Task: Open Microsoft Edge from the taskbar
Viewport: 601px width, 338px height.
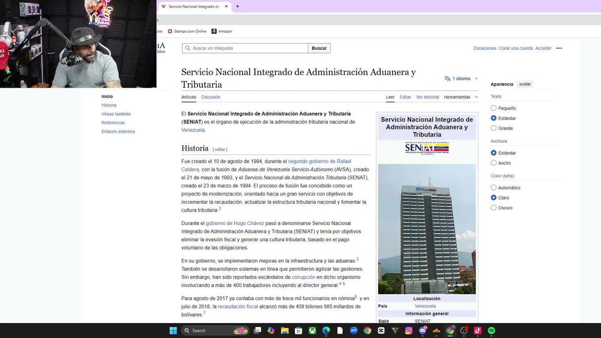Action: tap(326, 330)
